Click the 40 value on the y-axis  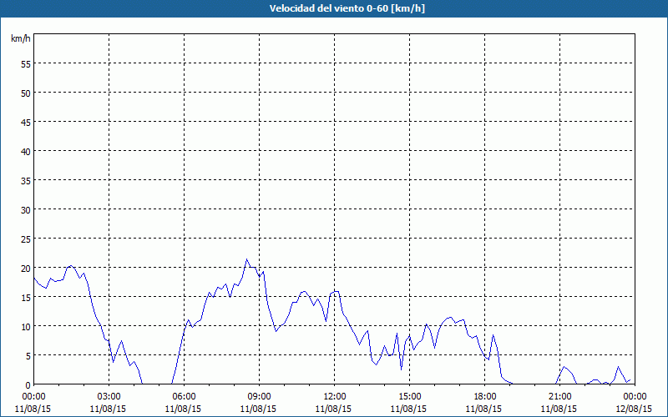click(x=26, y=151)
